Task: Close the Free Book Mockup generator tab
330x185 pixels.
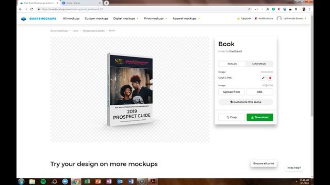Action: [x=57, y=3]
